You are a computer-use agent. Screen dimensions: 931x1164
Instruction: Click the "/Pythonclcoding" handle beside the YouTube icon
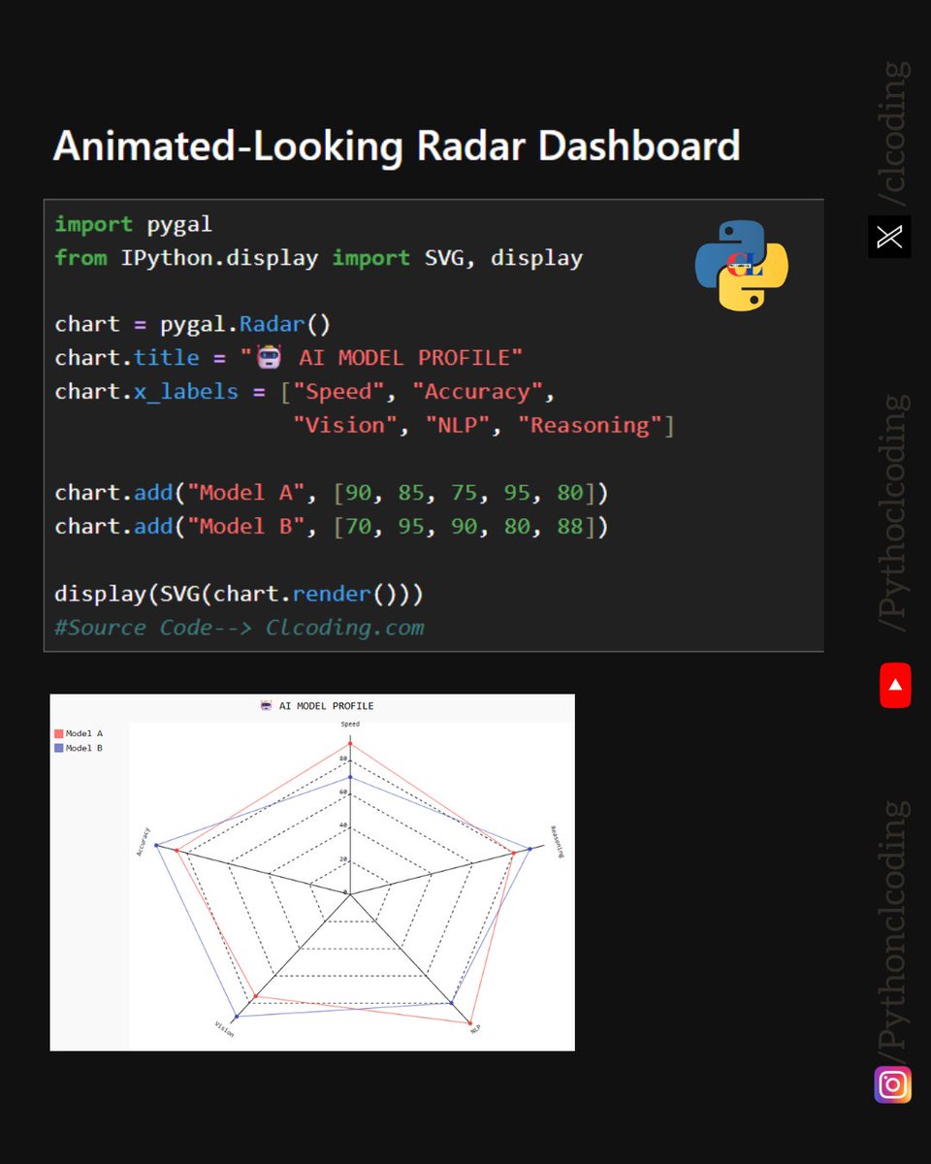(891, 515)
